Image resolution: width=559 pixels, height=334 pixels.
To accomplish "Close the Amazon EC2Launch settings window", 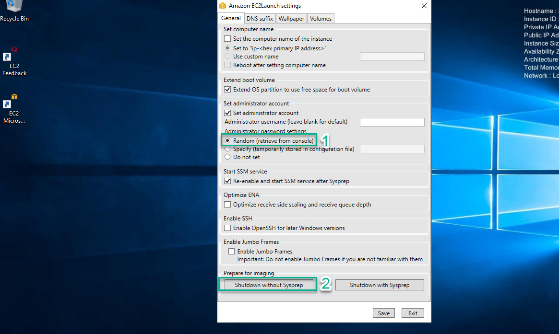I will 424,6.
